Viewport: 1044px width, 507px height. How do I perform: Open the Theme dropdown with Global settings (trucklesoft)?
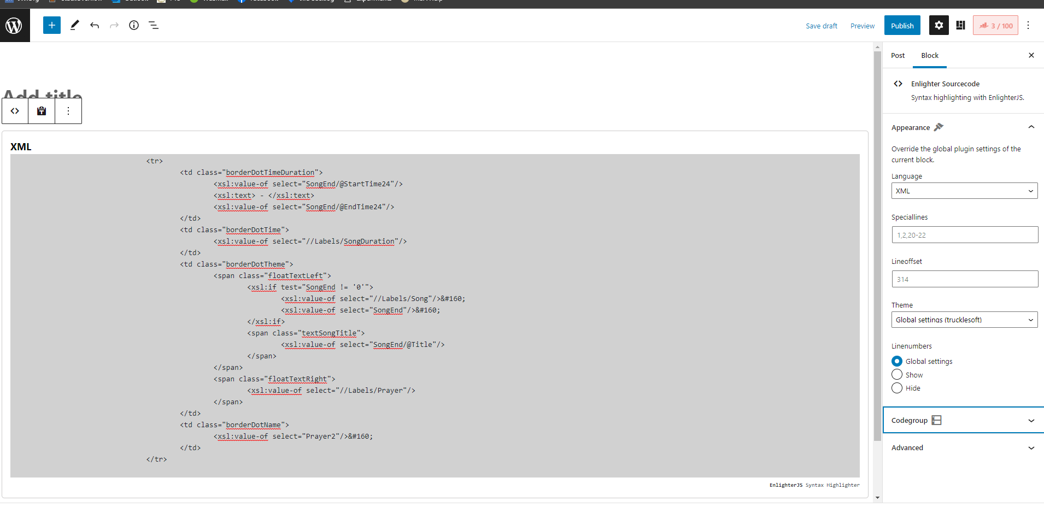pos(964,320)
